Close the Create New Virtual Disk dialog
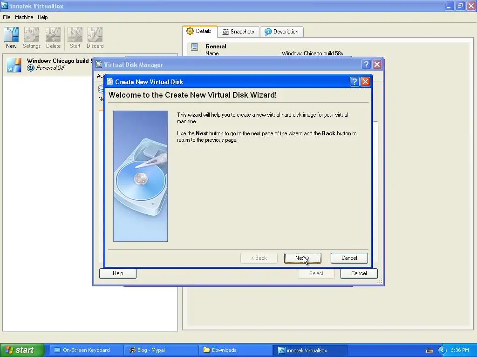Viewport: 477px width, 357px height. (x=365, y=82)
